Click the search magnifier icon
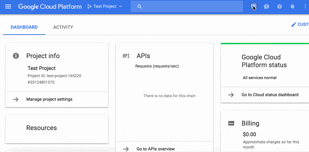309x152 pixels. click(139, 7)
